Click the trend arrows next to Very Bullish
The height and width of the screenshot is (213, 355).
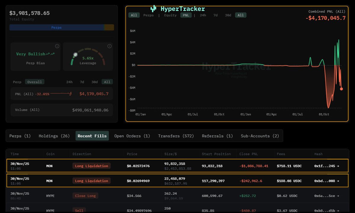[x=50, y=54]
